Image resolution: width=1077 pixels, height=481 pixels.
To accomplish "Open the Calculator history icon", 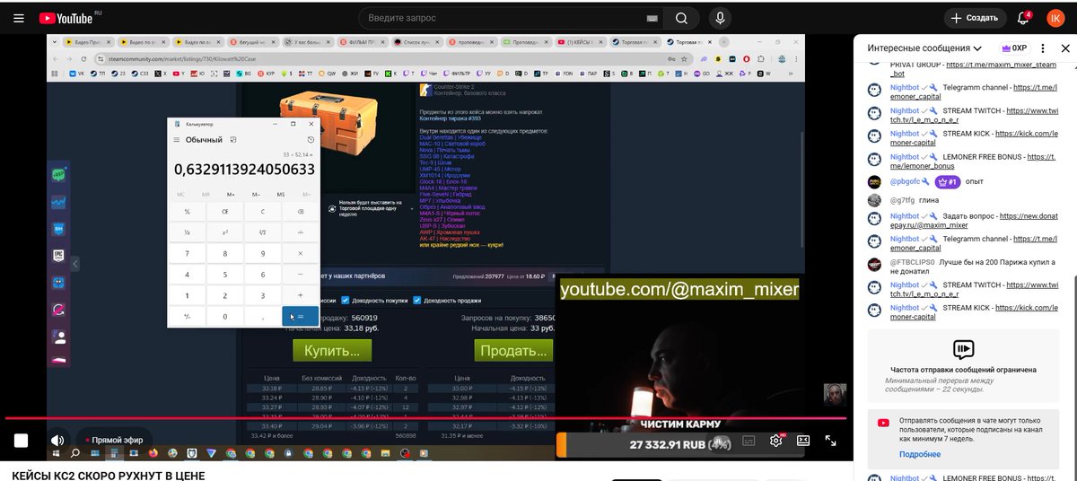I will 311,140.
